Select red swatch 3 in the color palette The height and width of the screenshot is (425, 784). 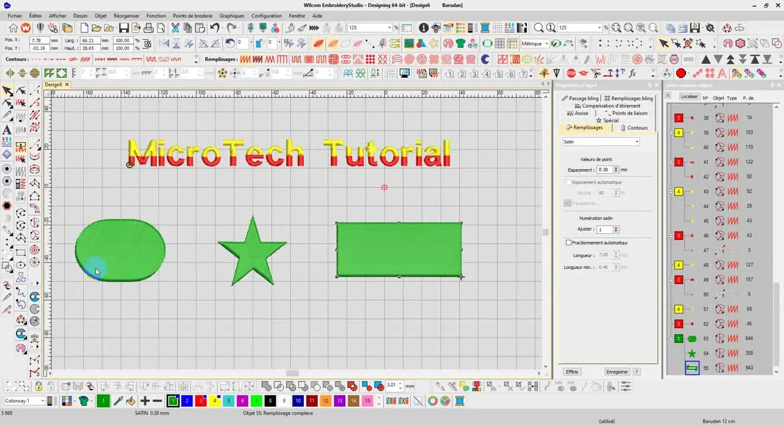point(200,401)
